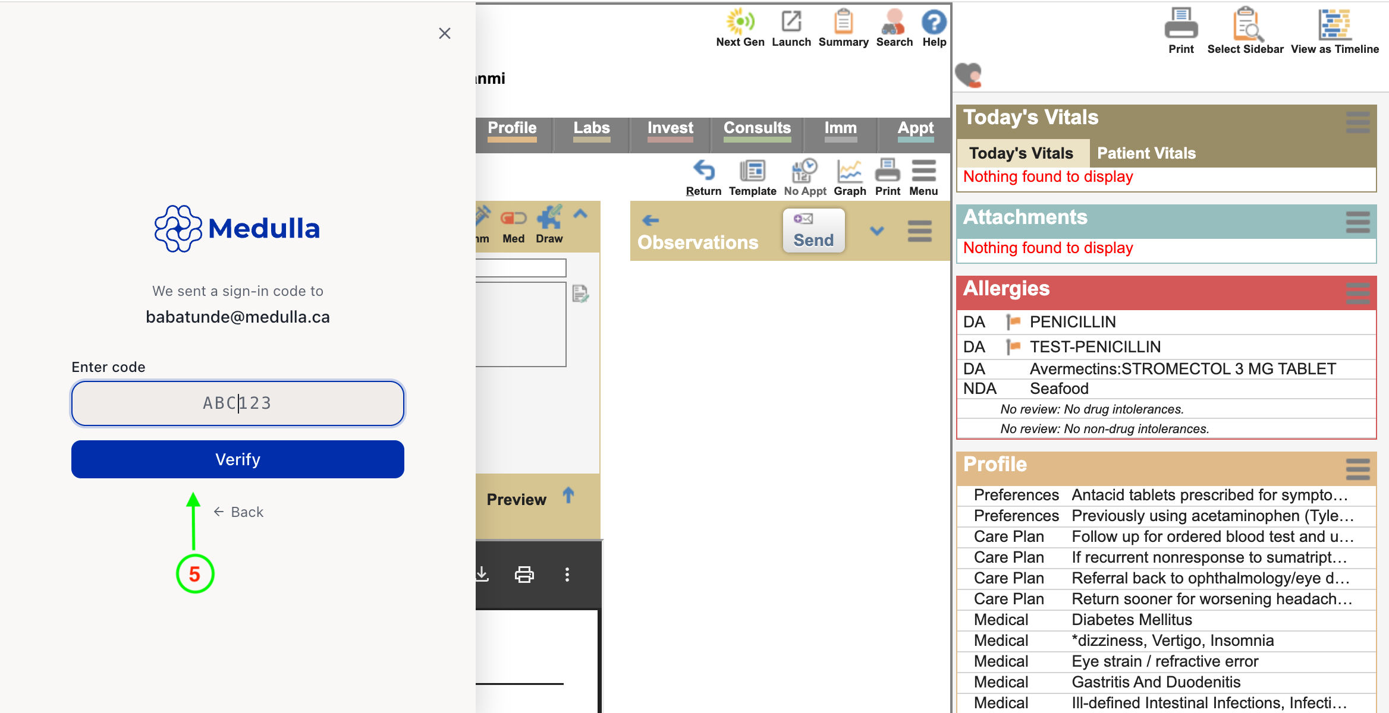This screenshot has height=713, width=1389.
Task: Click View as Timeline icon
Action: coord(1335,31)
